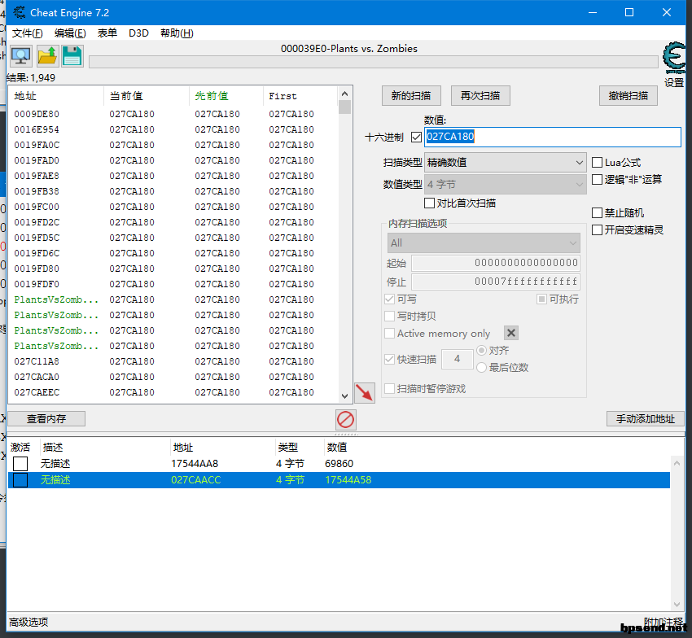The height and width of the screenshot is (638, 692).
Task: Open the memory region All dropdown
Action: [484, 243]
